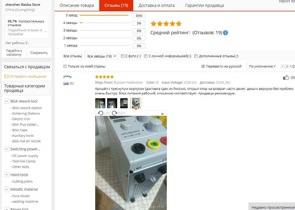Go to next reviews page arrow
The height and width of the screenshot is (210, 295).
tap(287, 66)
